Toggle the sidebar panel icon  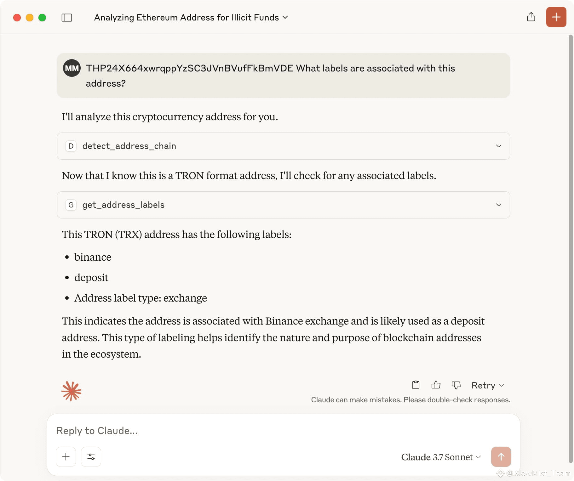click(67, 18)
